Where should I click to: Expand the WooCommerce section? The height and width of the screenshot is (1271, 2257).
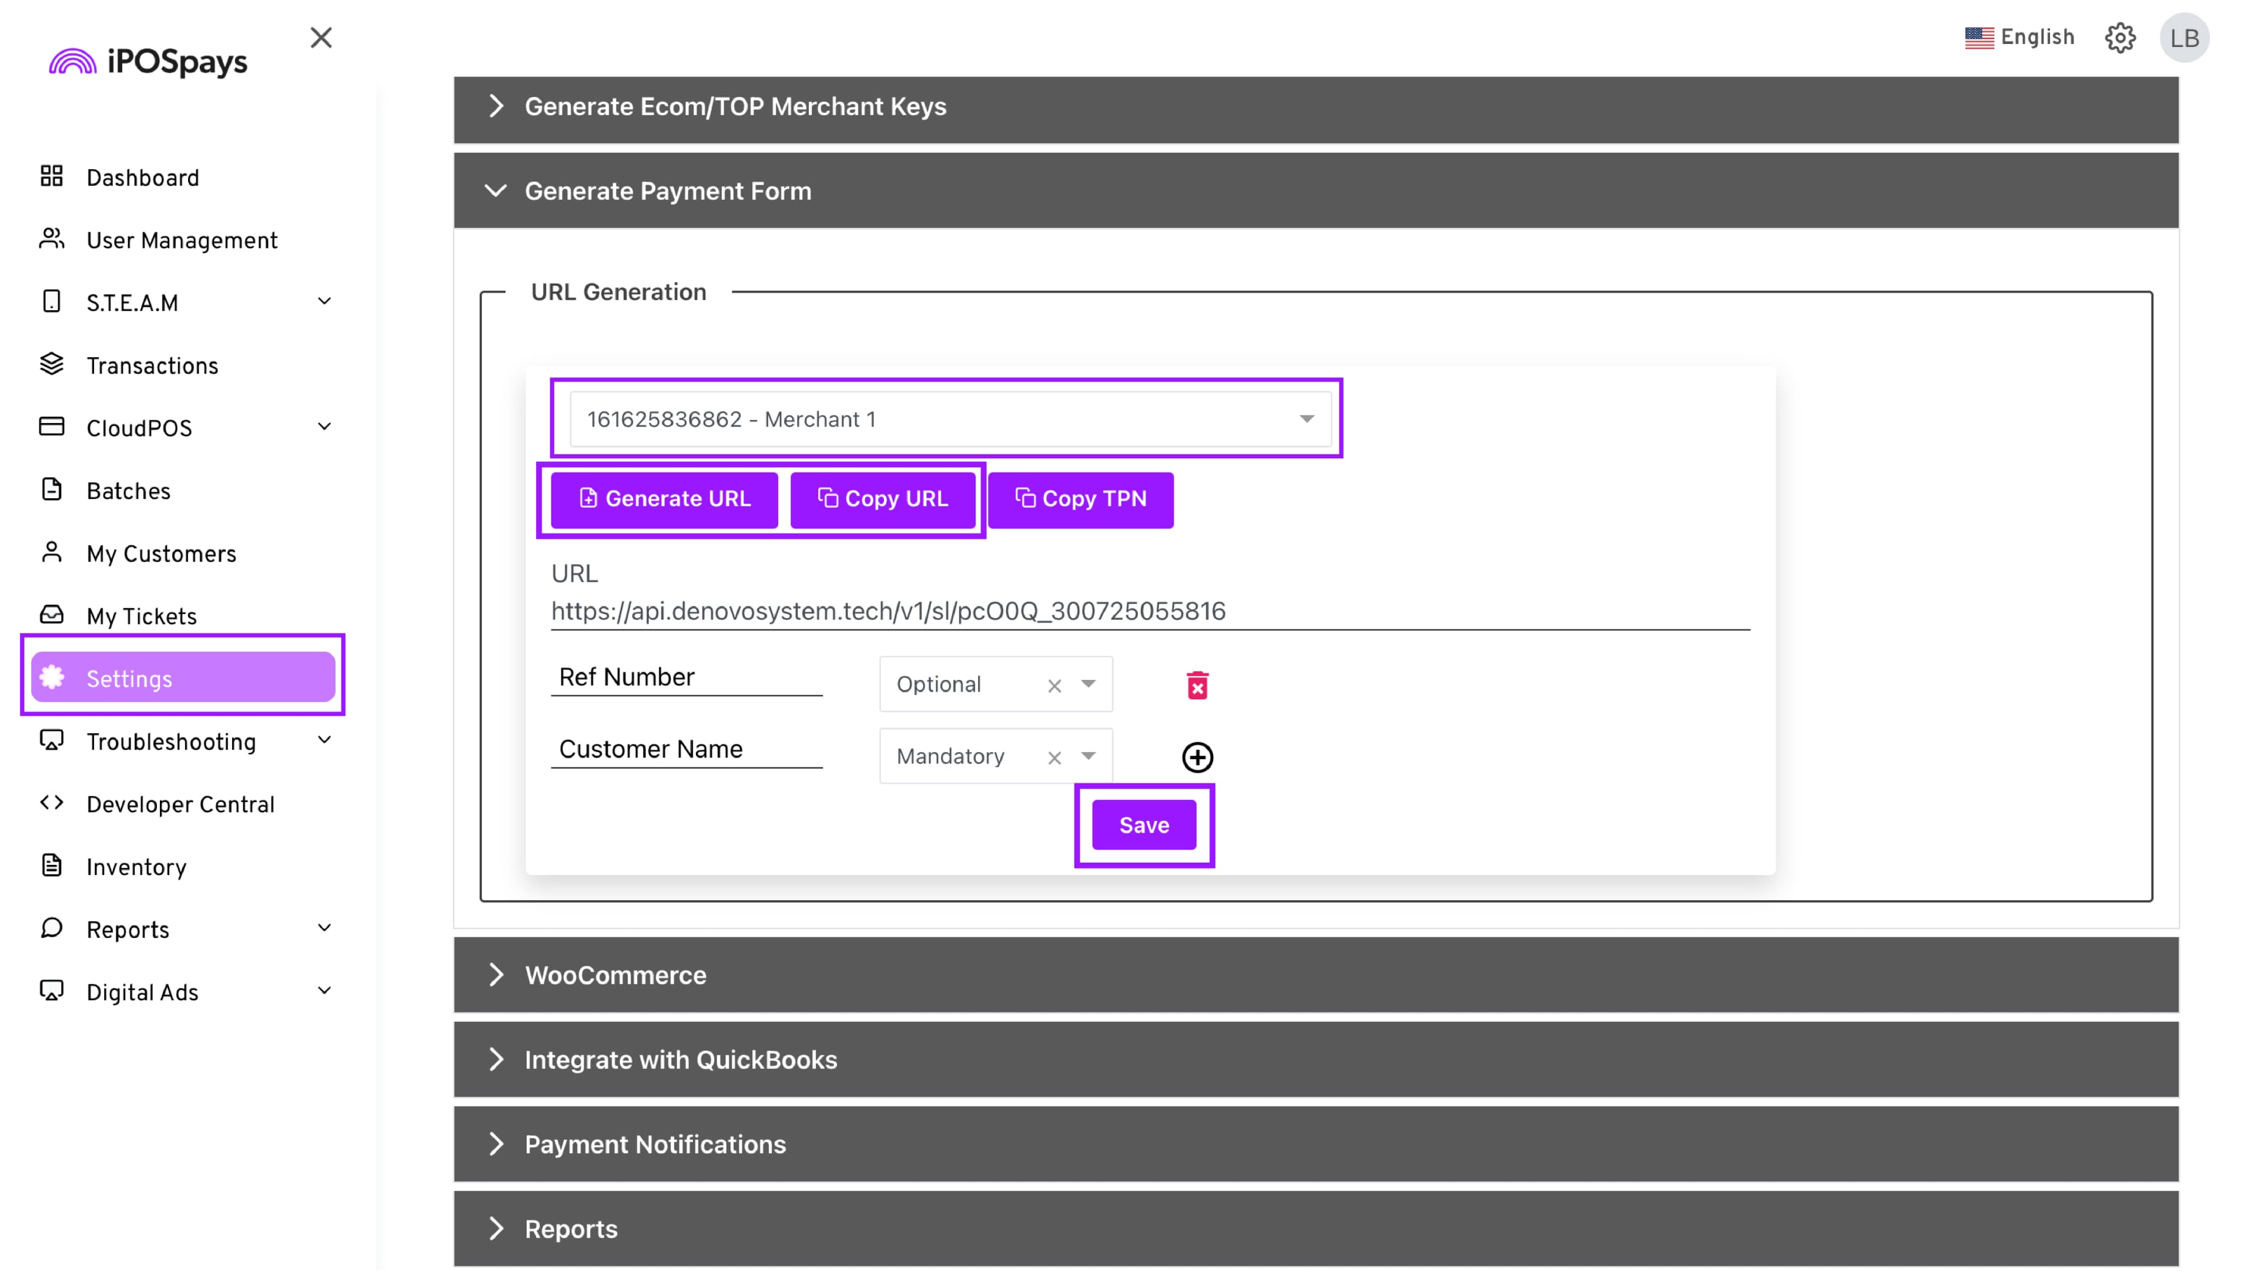click(615, 975)
